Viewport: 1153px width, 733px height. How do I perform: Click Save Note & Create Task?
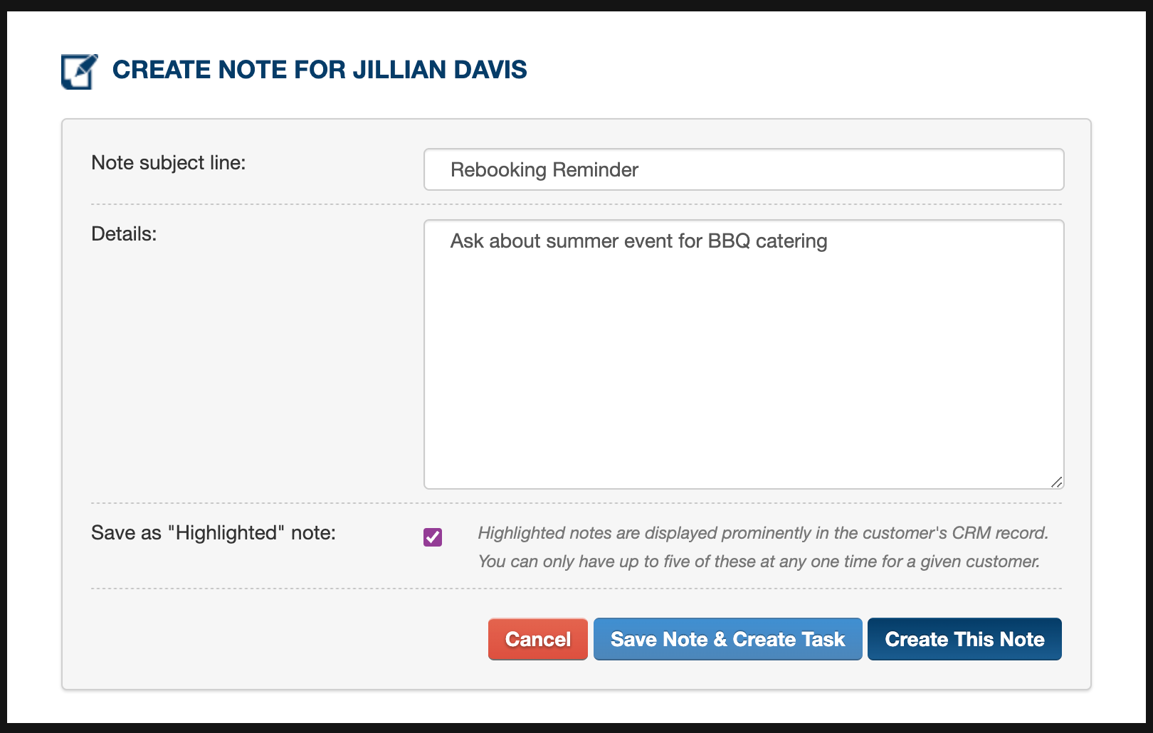[727, 639]
